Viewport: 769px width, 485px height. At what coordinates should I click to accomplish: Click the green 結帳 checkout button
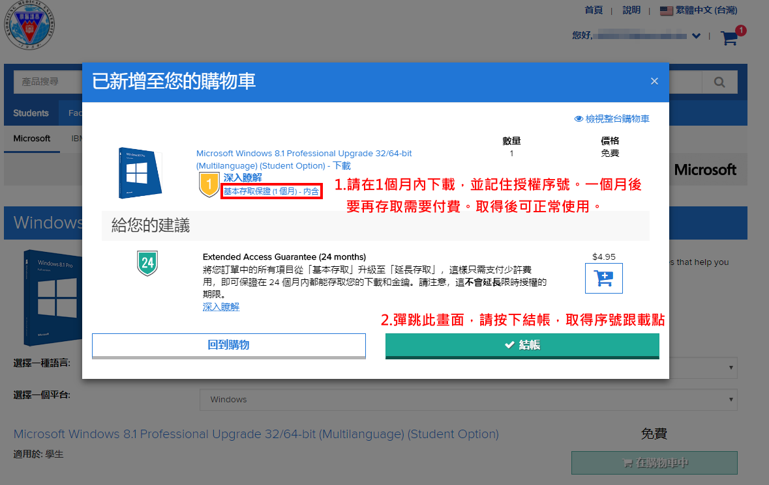[522, 346]
